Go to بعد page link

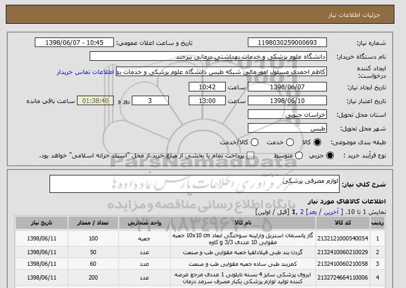click(x=313, y=212)
